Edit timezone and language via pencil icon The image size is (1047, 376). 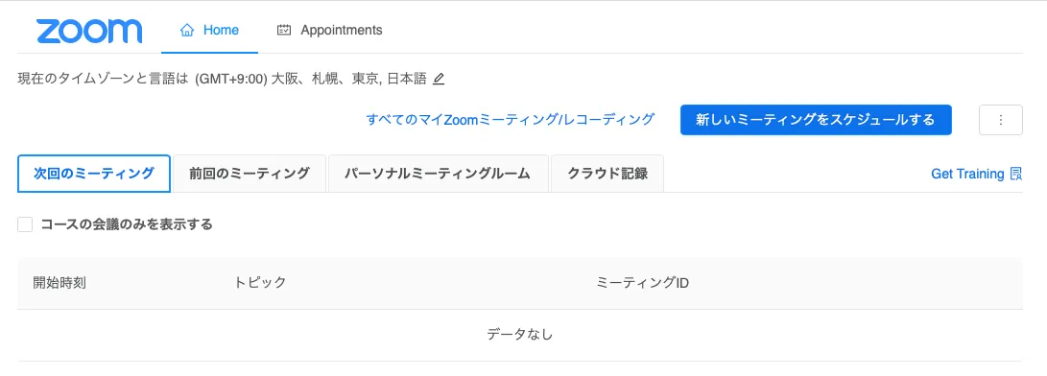click(438, 80)
